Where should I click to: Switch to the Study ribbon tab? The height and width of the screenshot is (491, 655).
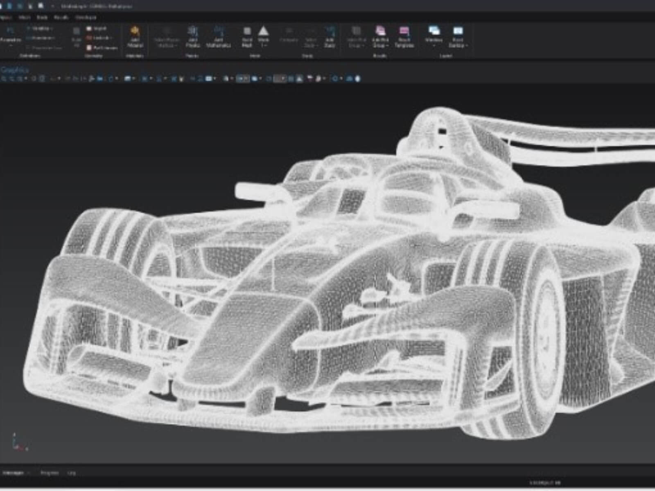pyautogui.click(x=42, y=18)
